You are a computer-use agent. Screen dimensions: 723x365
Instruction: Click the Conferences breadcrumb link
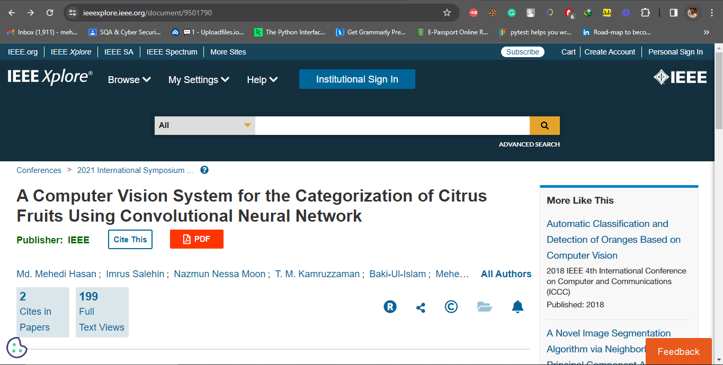point(39,170)
